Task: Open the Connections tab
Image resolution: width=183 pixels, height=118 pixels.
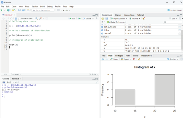Action: coord(129,15)
